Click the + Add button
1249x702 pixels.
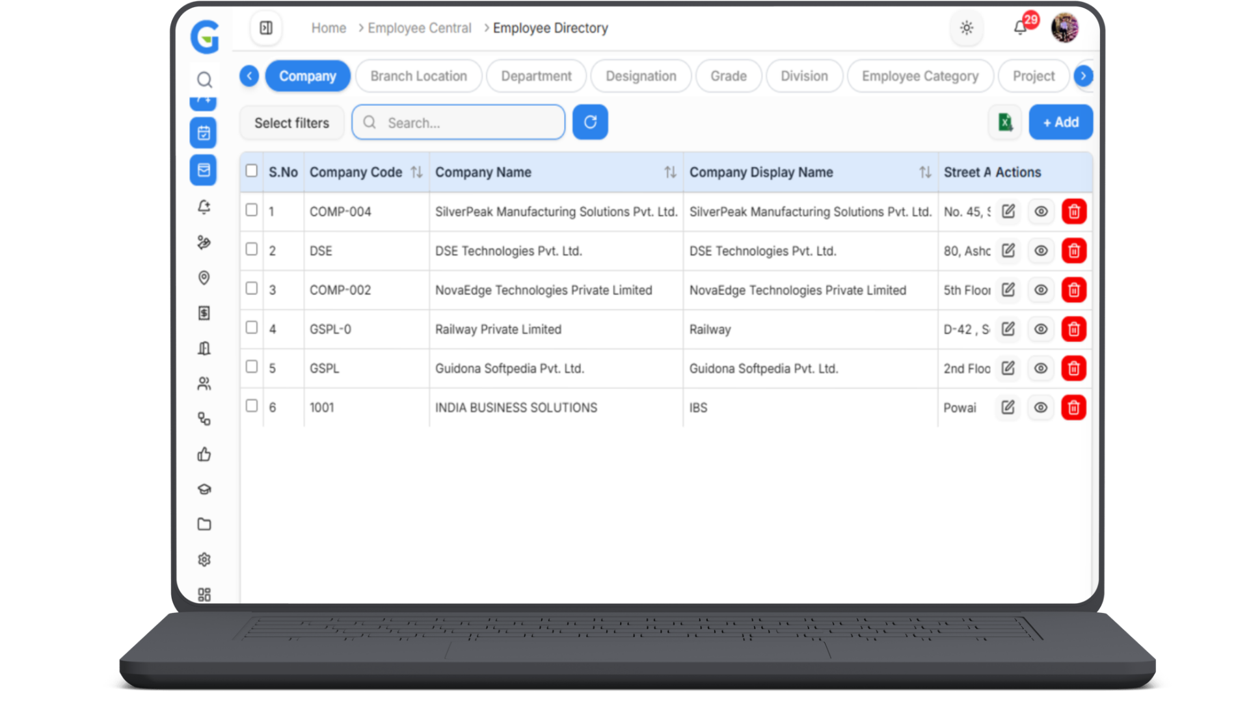click(1060, 122)
